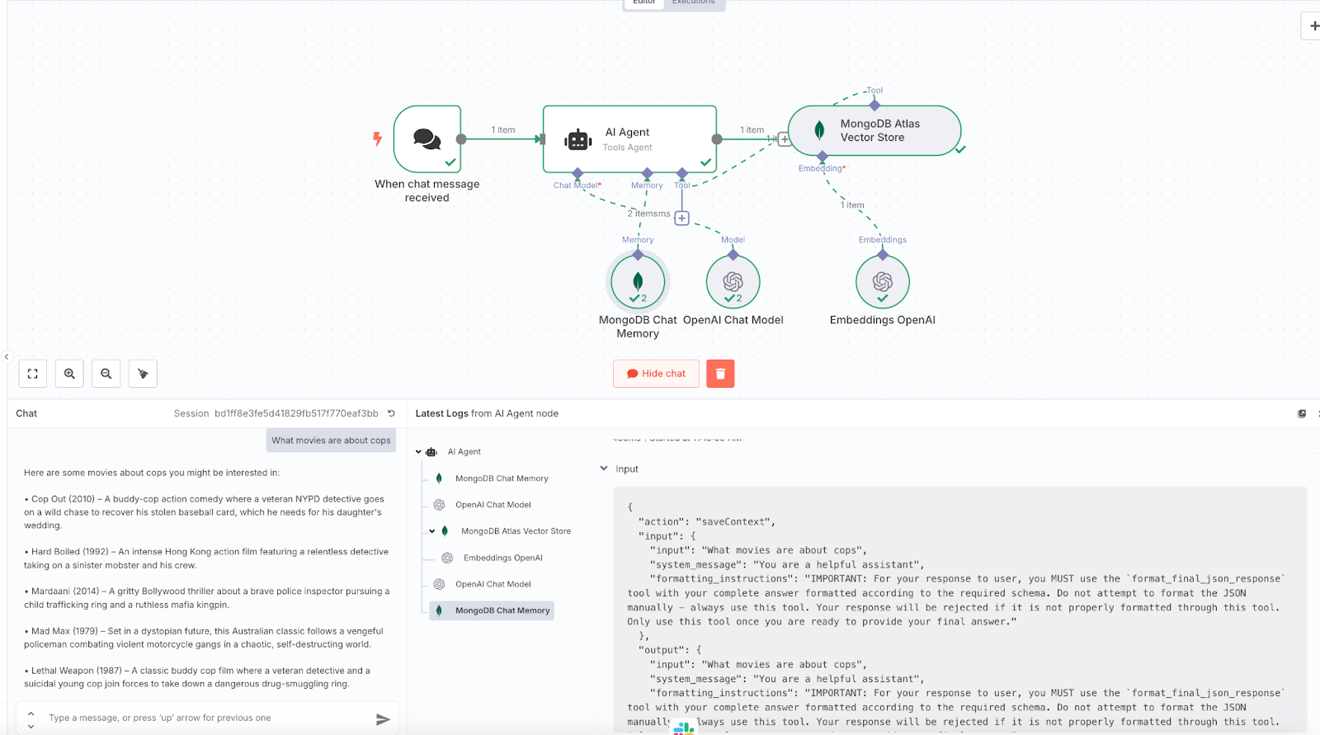
Task: Add a tool via plus below Agent
Action: tap(681, 219)
